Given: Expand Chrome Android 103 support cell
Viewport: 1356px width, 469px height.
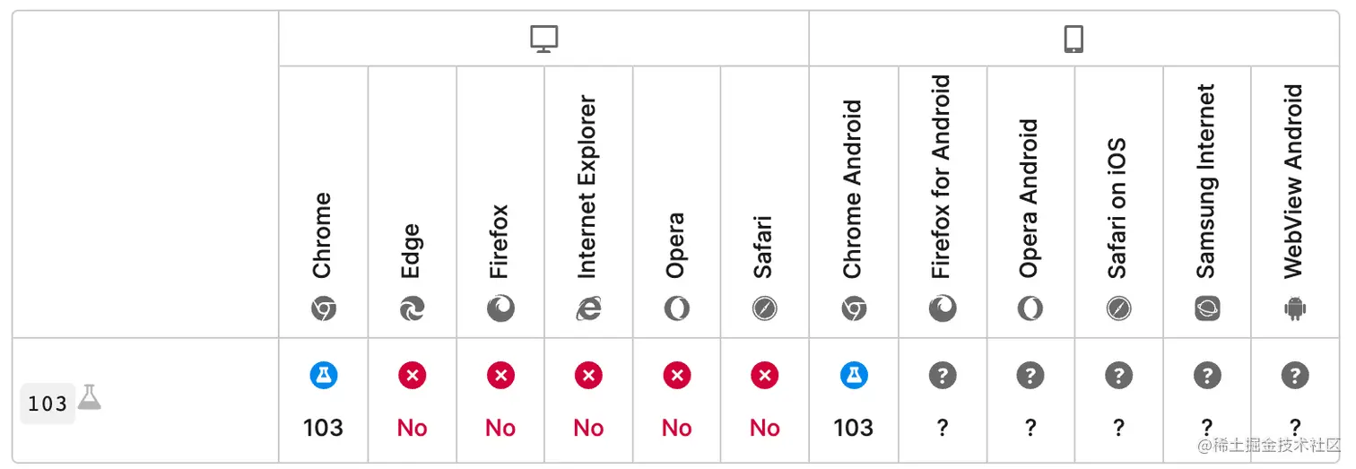Looking at the screenshot, I should click(854, 401).
